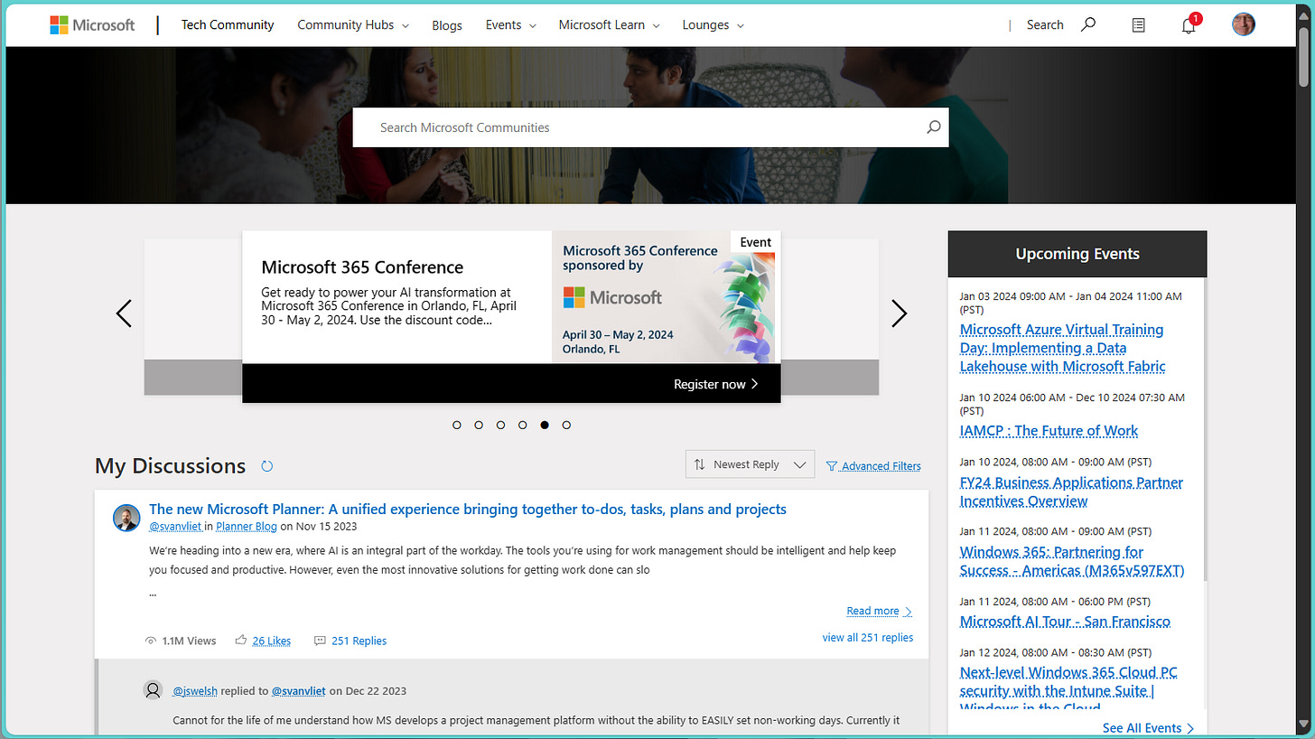Open the notifications bell
This screenshot has width=1315, height=739.
coord(1189,25)
